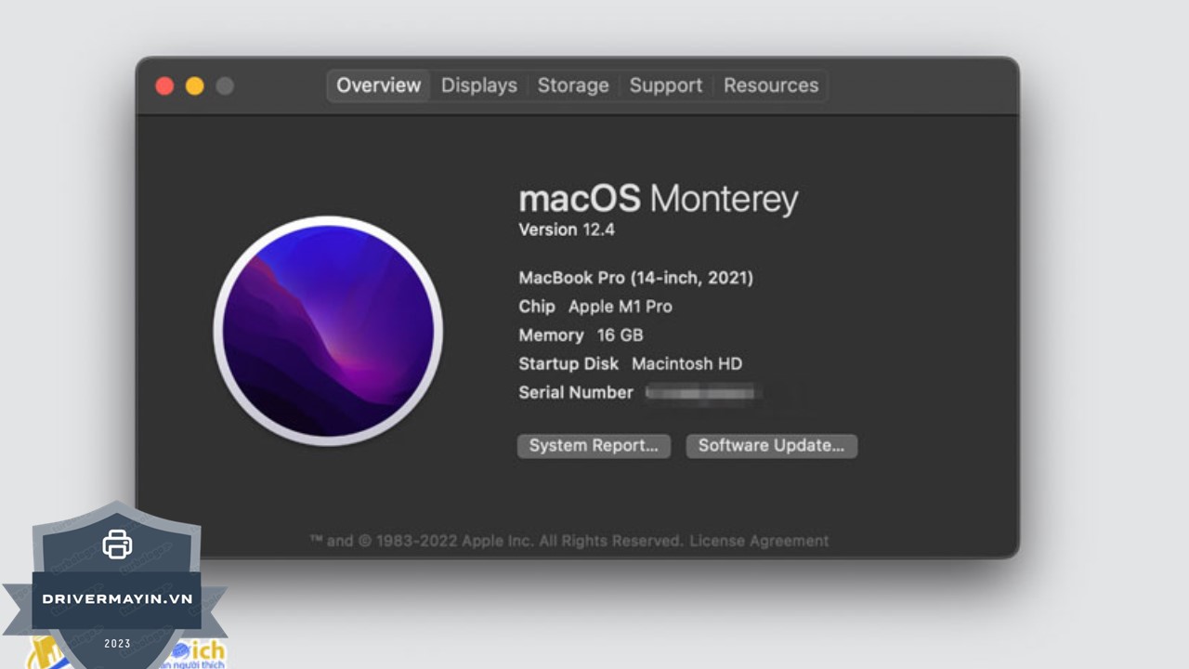1189x669 pixels.
Task: Click the Apple M1 Pro chip value
Action: [x=620, y=307]
